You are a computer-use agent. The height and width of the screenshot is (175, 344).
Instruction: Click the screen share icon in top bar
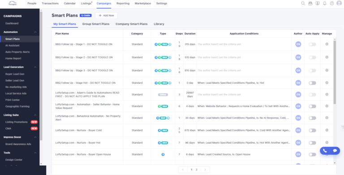[x=318, y=3]
